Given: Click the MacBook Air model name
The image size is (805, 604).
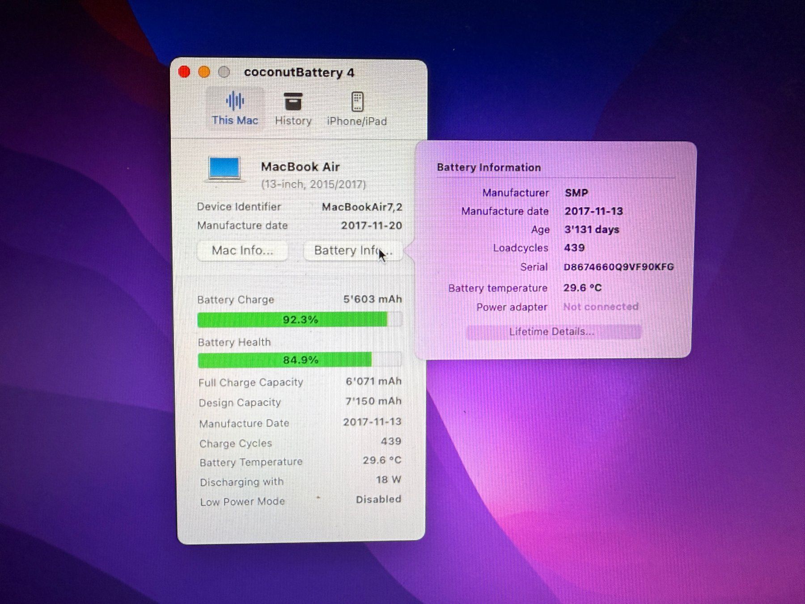Looking at the screenshot, I should coord(300,167).
